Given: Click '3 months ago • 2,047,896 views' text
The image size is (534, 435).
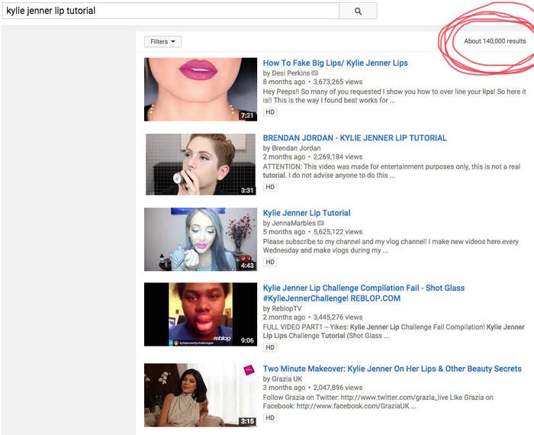Looking at the screenshot, I should pyautogui.click(x=313, y=388).
